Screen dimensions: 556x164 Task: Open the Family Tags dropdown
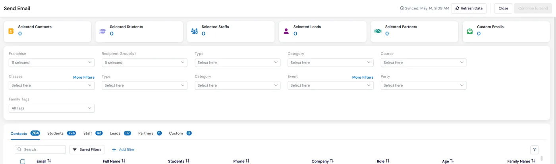(52, 108)
